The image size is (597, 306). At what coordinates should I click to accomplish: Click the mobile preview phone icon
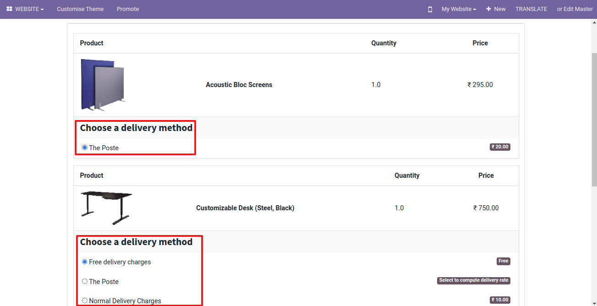430,9
